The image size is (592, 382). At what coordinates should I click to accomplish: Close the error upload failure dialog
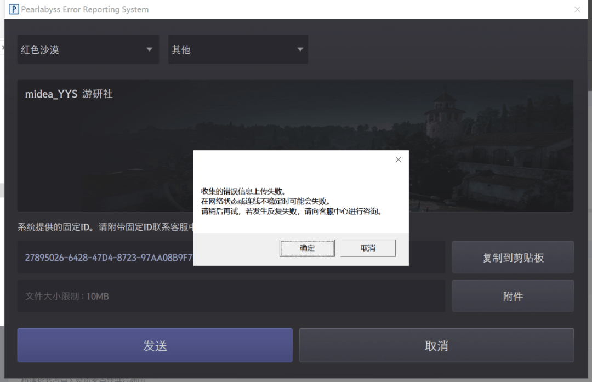click(x=398, y=159)
